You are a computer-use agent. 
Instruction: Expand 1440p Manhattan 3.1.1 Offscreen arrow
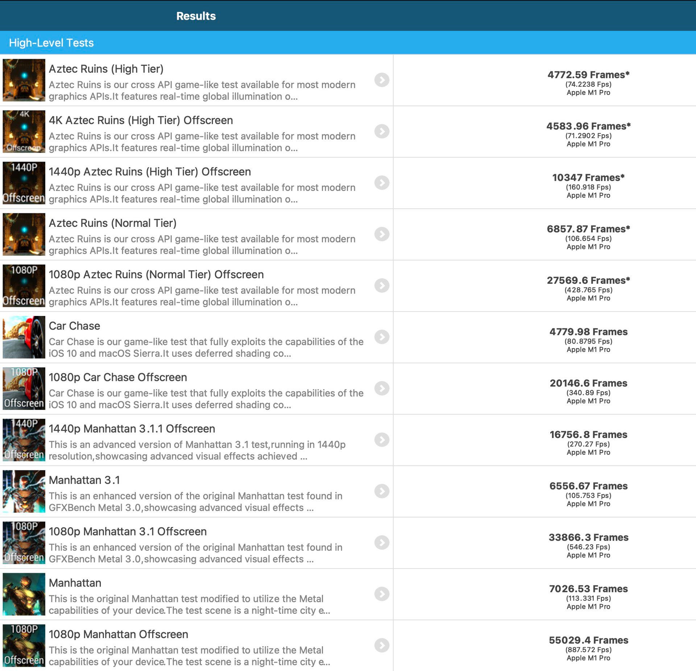(x=382, y=439)
